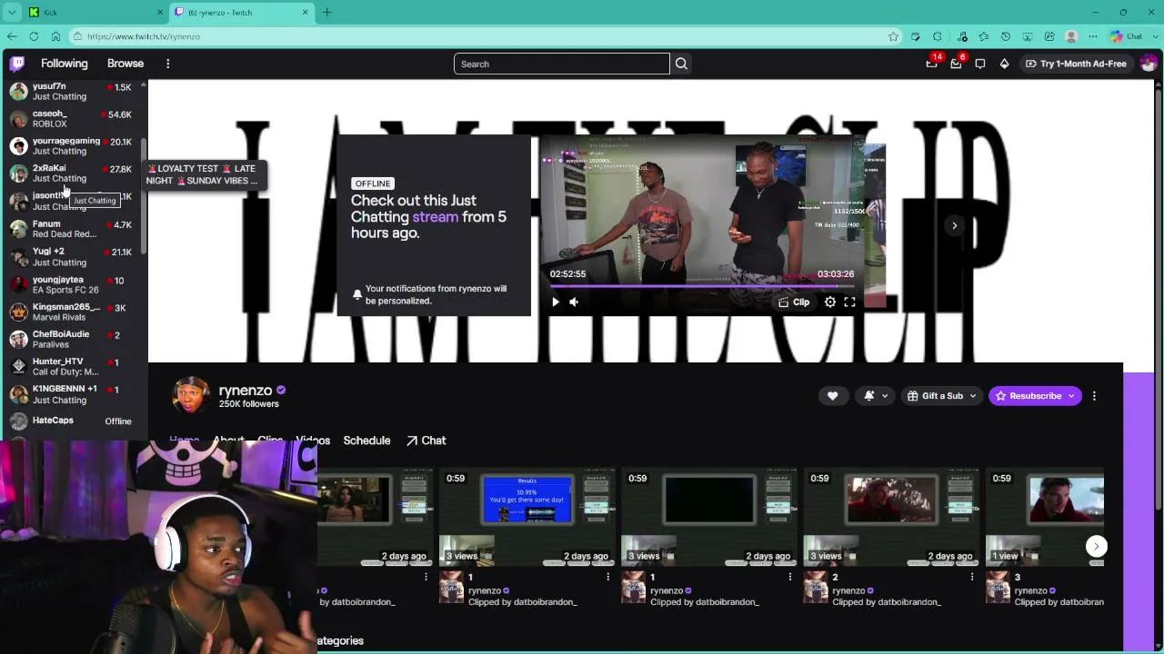Show next clips with carousel arrow
This screenshot has width=1164, height=654.
coord(1096,546)
